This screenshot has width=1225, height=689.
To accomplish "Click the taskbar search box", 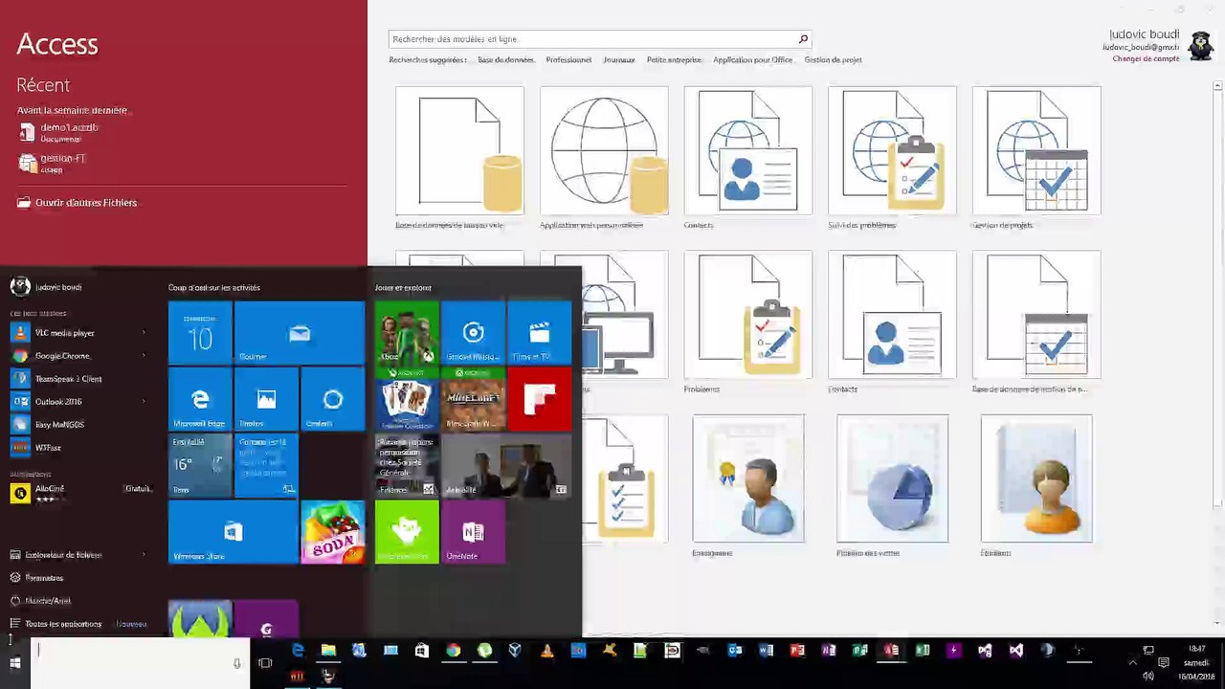I will coord(140,663).
